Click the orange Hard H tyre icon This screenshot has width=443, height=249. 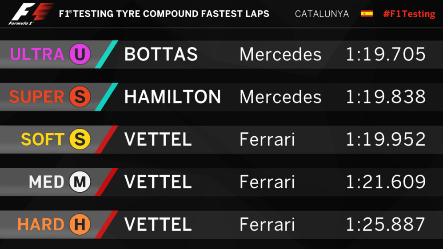80,225
